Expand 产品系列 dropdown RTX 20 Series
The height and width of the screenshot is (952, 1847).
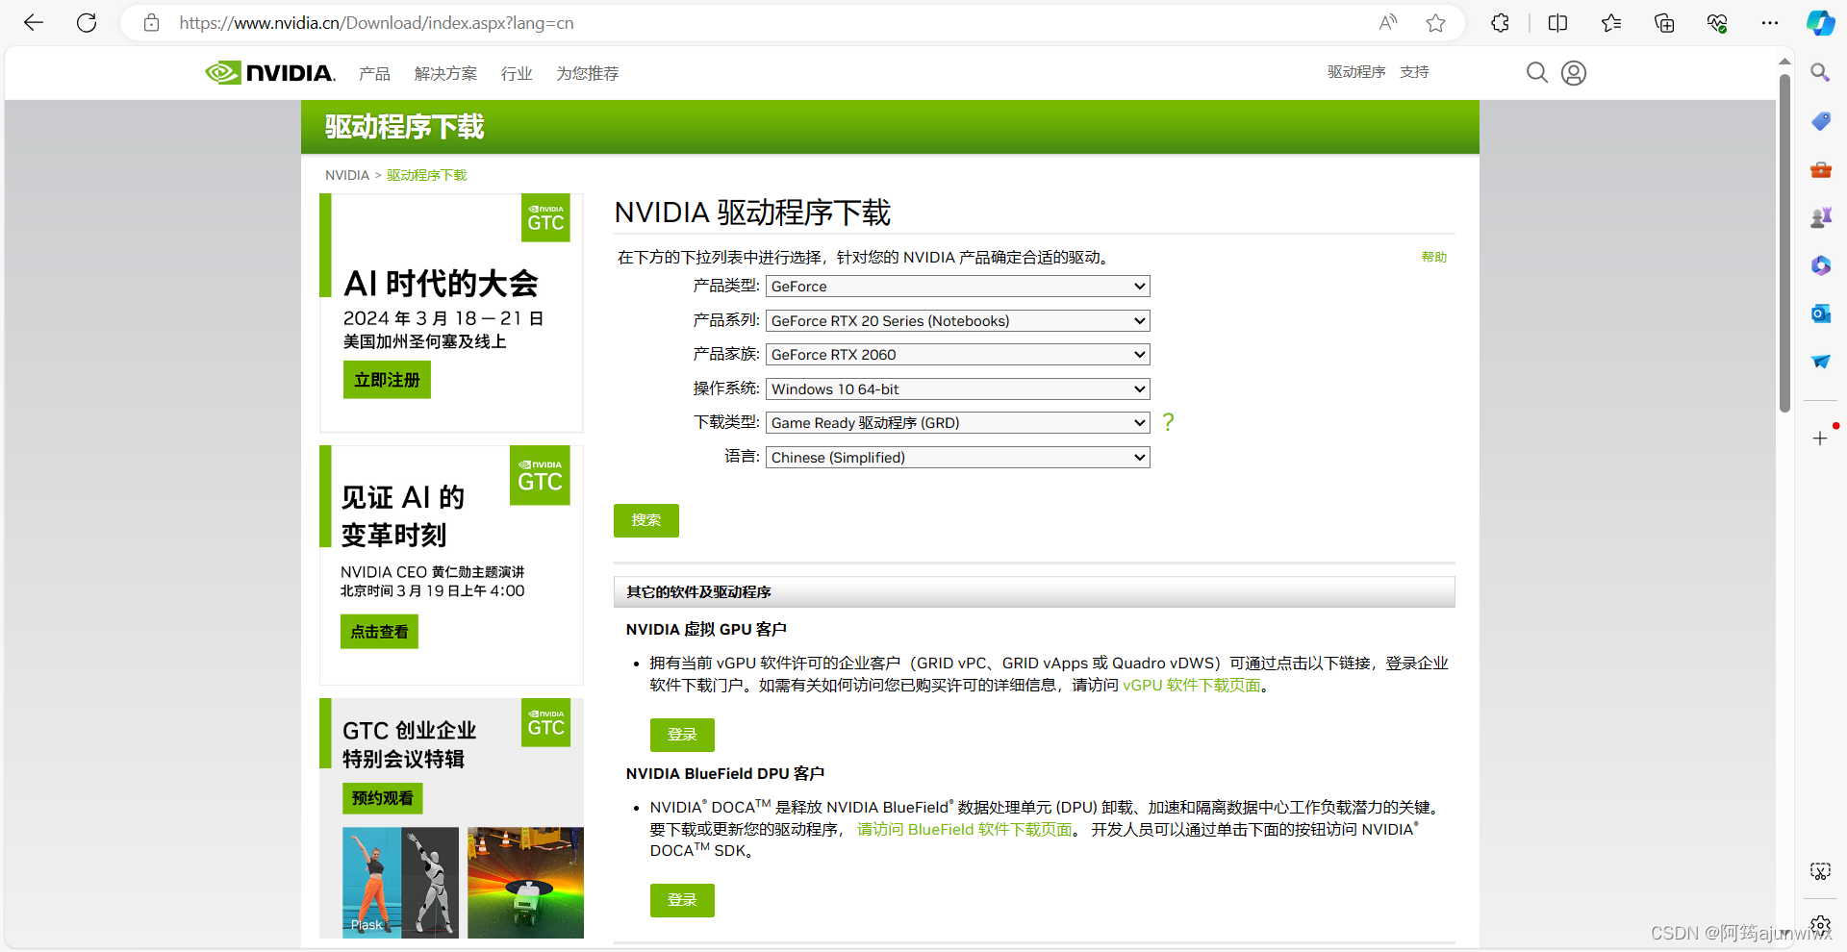point(958,321)
